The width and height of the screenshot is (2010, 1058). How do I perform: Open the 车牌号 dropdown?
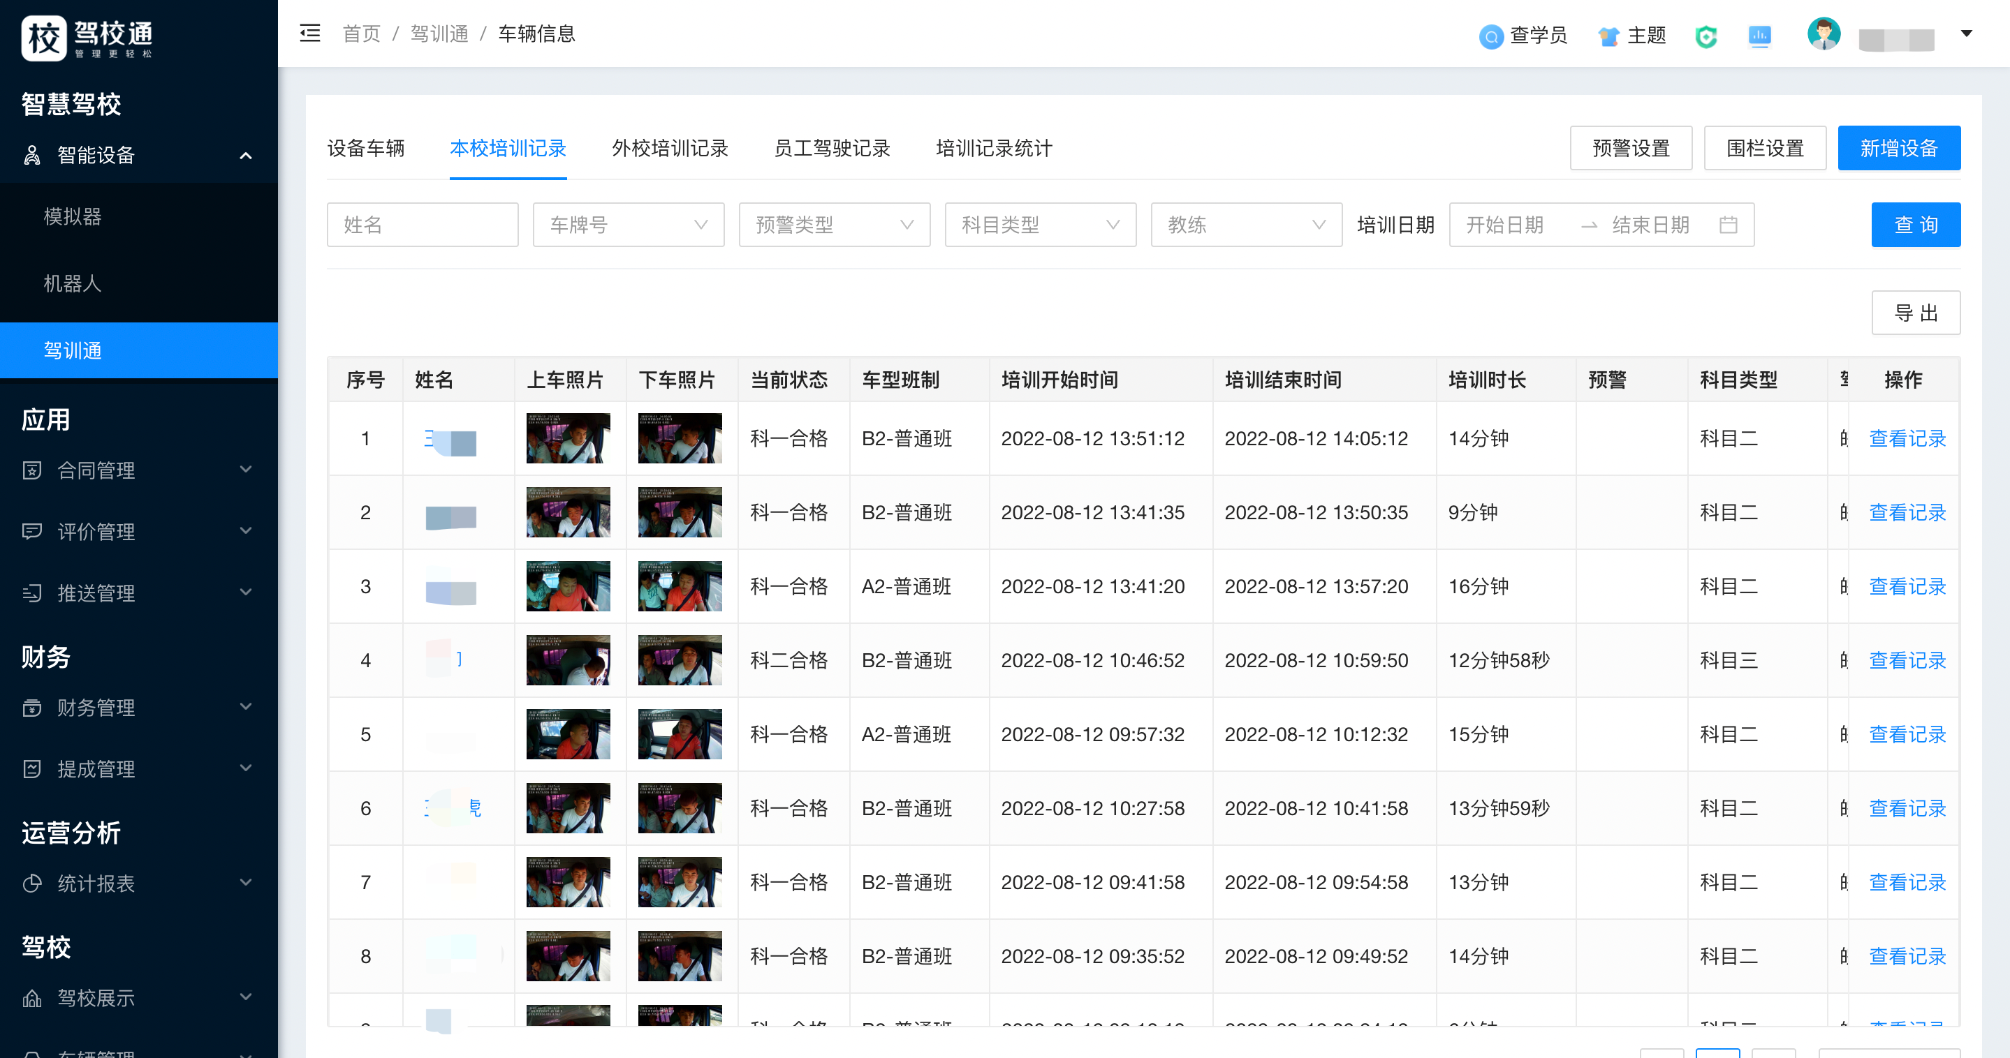coord(628,225)
